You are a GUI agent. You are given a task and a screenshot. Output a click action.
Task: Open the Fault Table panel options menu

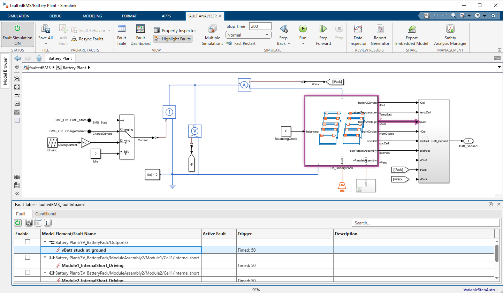(491, 204)
